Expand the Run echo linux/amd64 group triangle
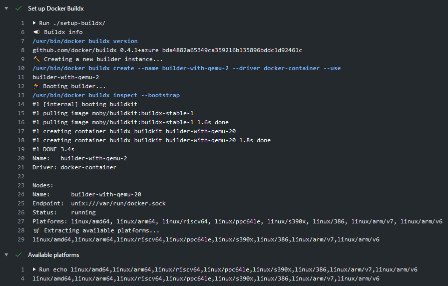Screen dimensions: 448x286 [x=35, y=269]
